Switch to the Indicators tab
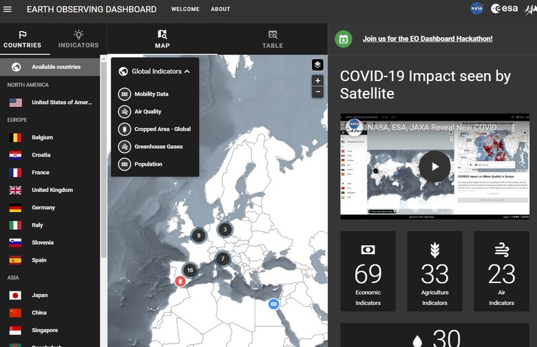The height and width of the screenshot is (347, 537). coord(78,39)
